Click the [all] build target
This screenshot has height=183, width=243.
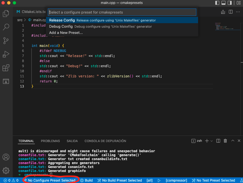pyautogui.click(x=150, y=180)
